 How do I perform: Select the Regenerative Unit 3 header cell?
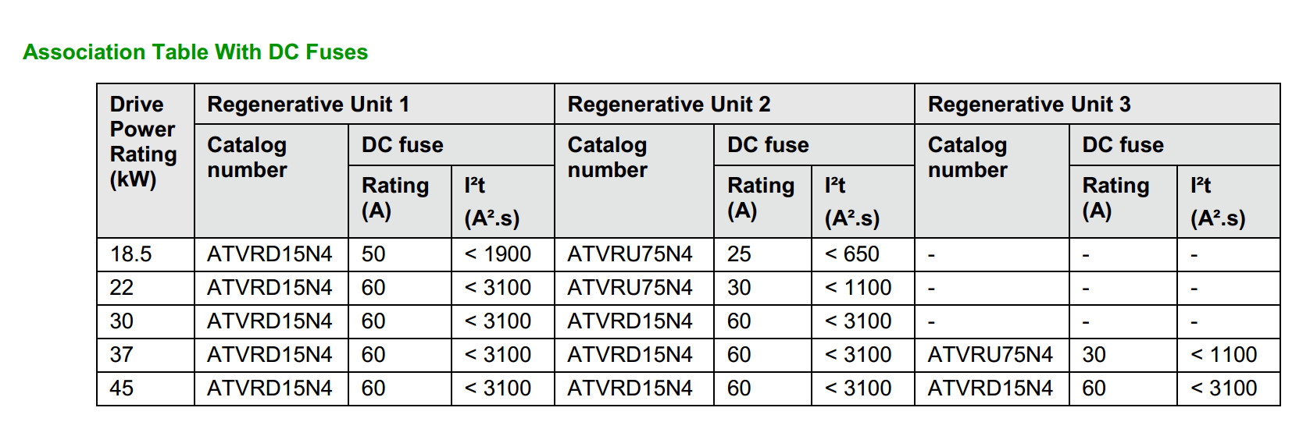[1098, 104]
